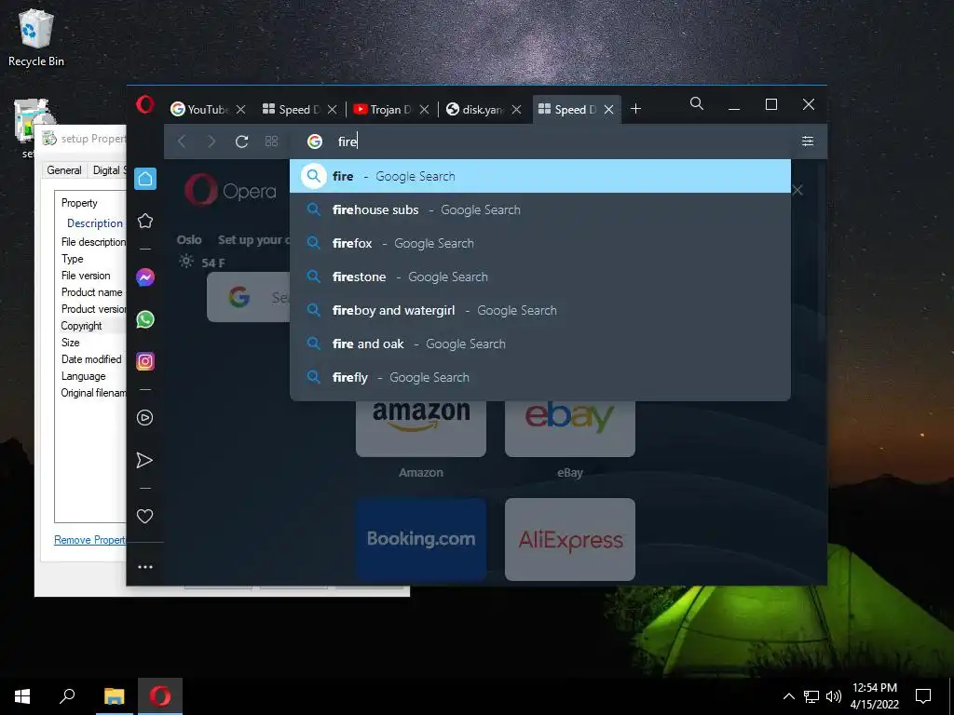Image resolution: width=954 pixels, height=715 pixels.
Task: Open Messenger in the Opera sidebar
Action: pos(145,277)
